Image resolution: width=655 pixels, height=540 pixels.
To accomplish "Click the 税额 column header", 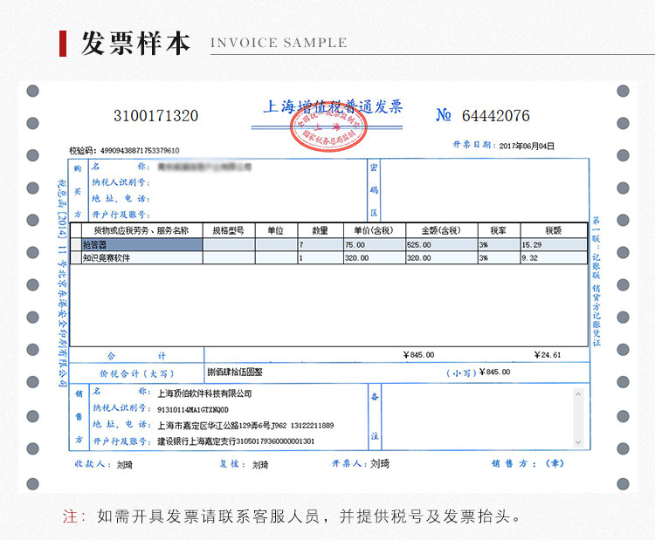I will tap(553, 231).
